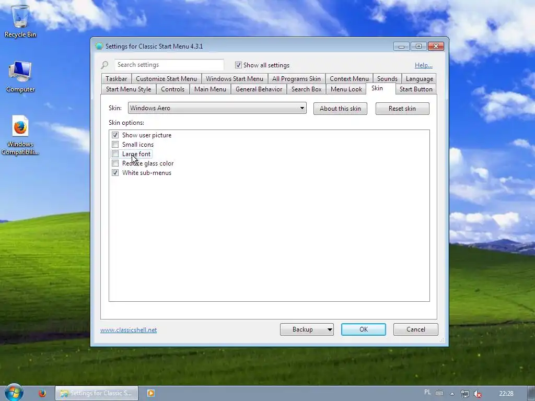Open the Menu Look tab
This screenshot has width=535, height=401.
click(x=346, y=89)
